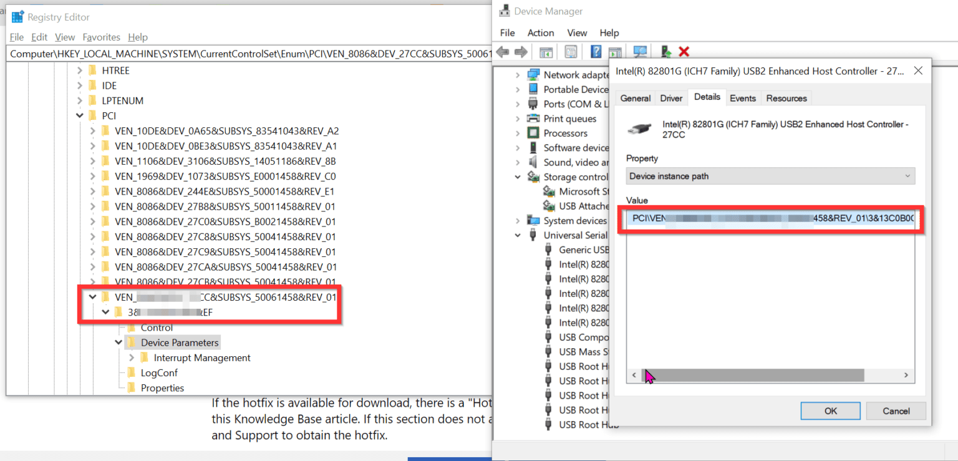Click the forward navigation arrow in Device Manager
This screenshot has height=461, width=958.
523,51
